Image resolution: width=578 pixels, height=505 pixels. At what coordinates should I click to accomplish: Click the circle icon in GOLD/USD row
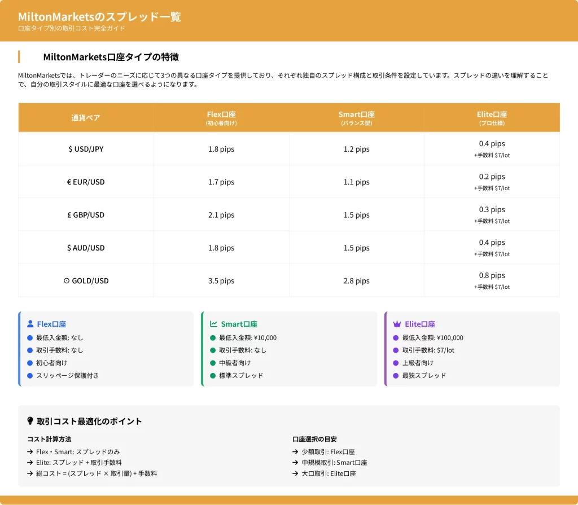point(67,281)
